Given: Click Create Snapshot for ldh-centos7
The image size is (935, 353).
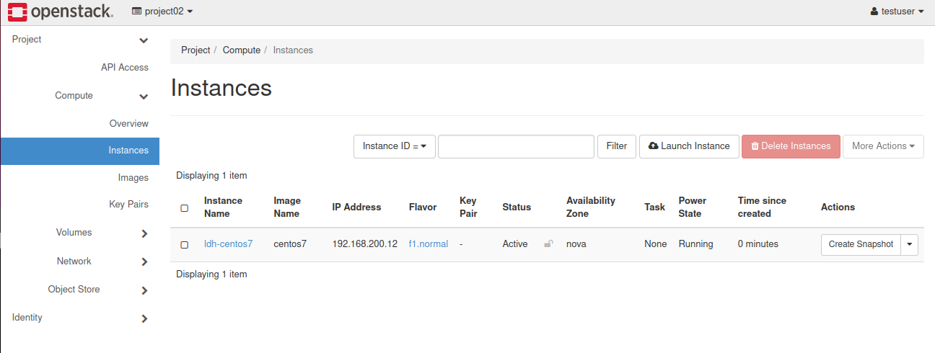Looking at the screenshot, I should click(861, 244).
